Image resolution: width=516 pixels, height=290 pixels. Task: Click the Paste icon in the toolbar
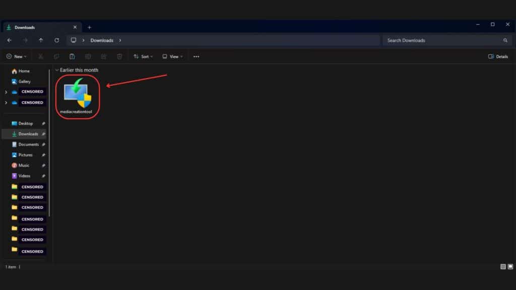(x=72, y=56)
